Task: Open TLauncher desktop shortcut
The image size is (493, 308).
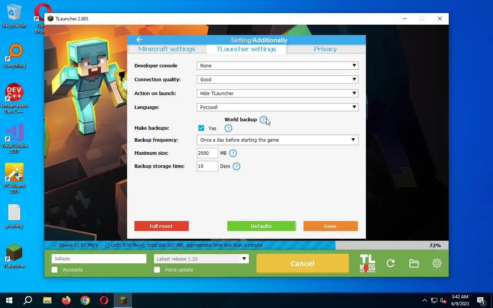Action: point(14,256)
